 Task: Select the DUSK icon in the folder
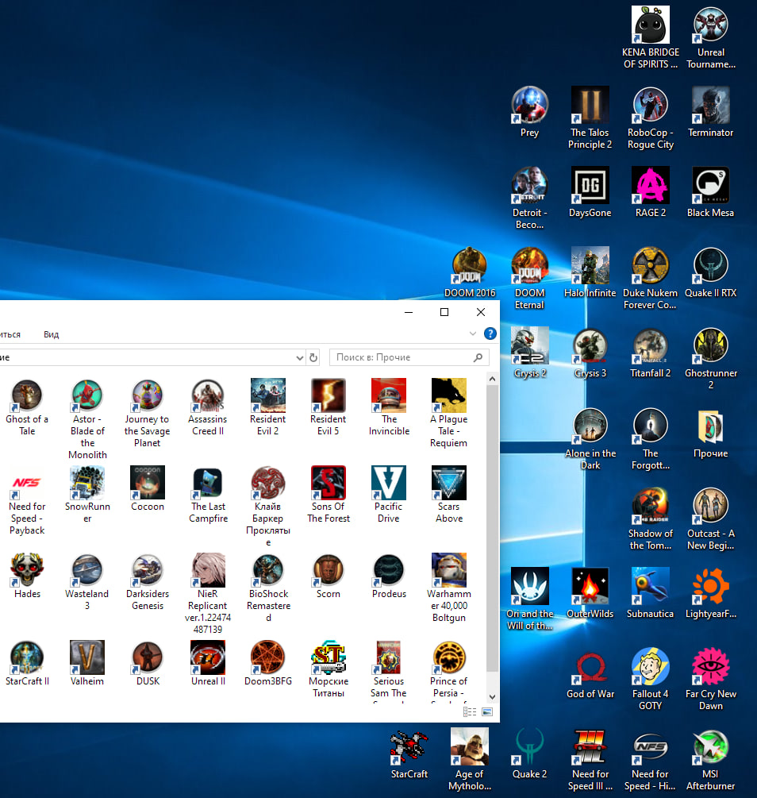[148, 657]
